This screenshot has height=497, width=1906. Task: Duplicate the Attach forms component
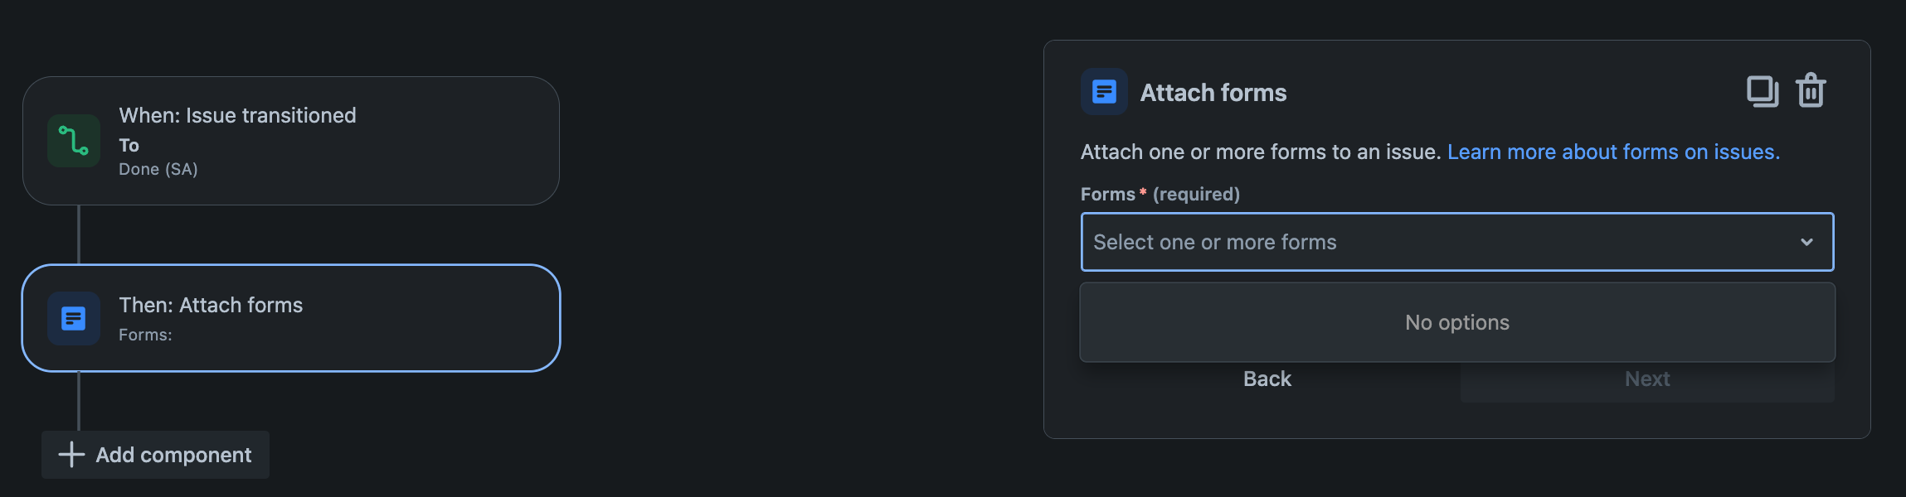pyautogui.click(x=1763, y=91)
